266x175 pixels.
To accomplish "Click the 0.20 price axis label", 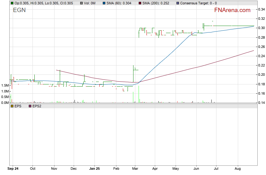I will tap(261, 75).
